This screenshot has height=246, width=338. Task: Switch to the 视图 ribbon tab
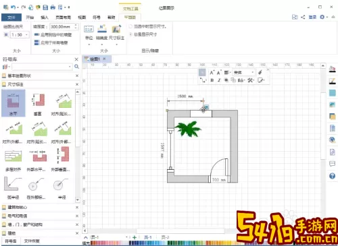tap(82, 18)
